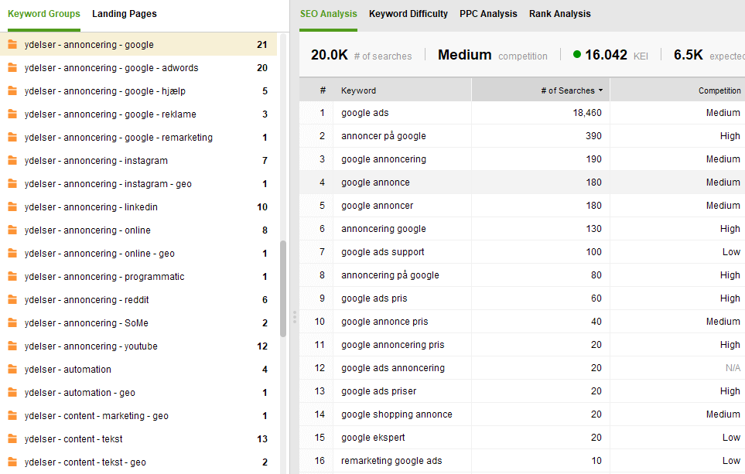Switch to the Landing Pages tab

pos(124,14)
